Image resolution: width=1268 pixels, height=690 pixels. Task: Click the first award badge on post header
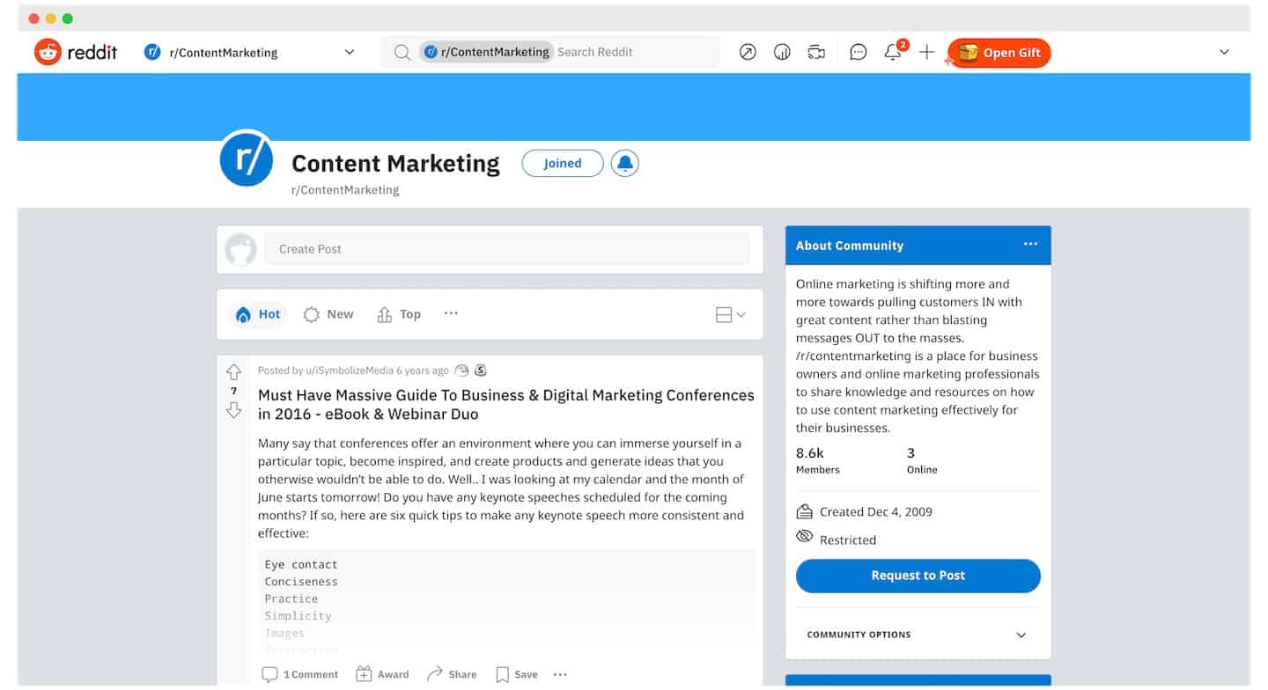pos(461,371)
